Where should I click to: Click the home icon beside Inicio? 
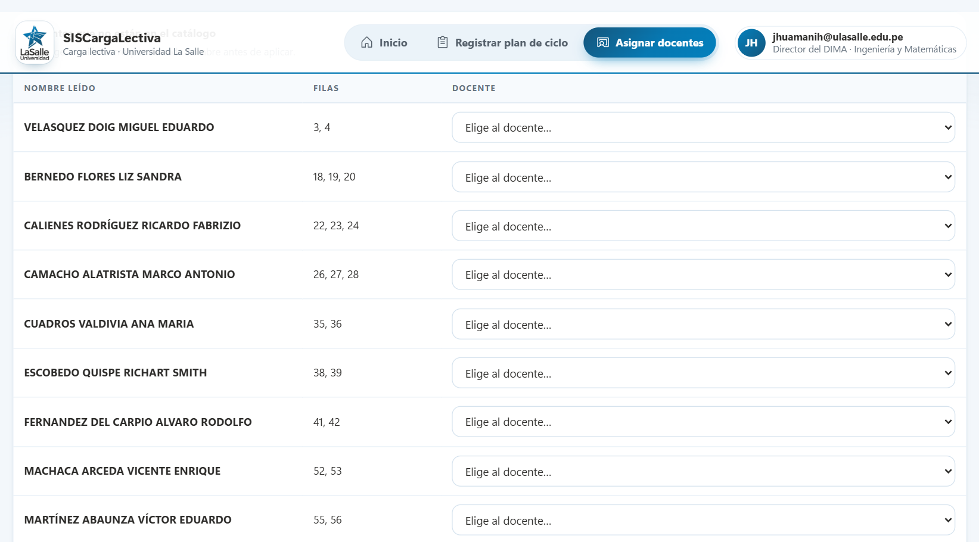click(x=367, y=43)
